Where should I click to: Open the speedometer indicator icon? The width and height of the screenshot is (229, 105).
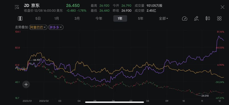click(x=185, y=19)
